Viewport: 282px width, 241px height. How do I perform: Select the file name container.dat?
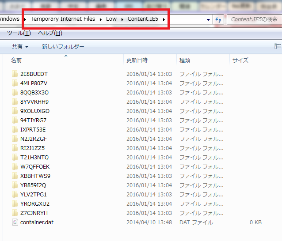tap(37, 222)
